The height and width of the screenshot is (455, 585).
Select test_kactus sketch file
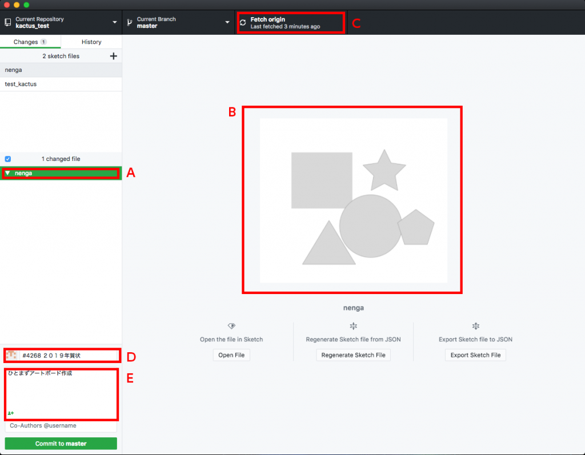61,84
